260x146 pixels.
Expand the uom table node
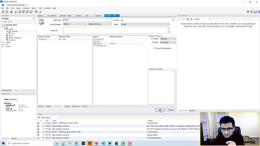[x=7, y=33]
